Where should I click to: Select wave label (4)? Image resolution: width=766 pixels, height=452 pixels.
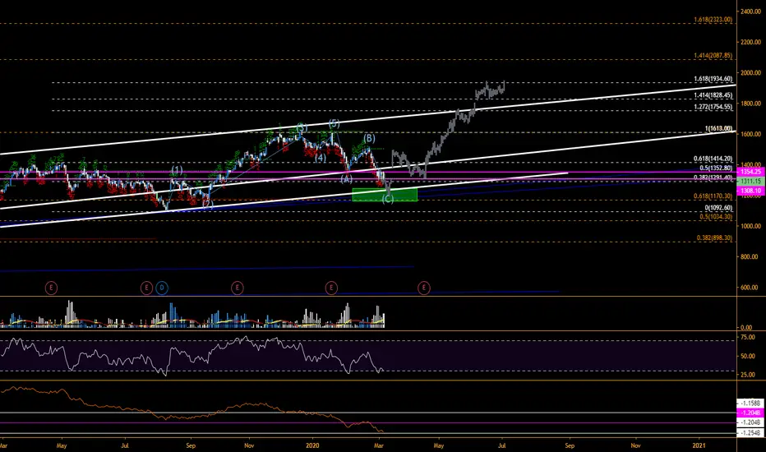320,158
